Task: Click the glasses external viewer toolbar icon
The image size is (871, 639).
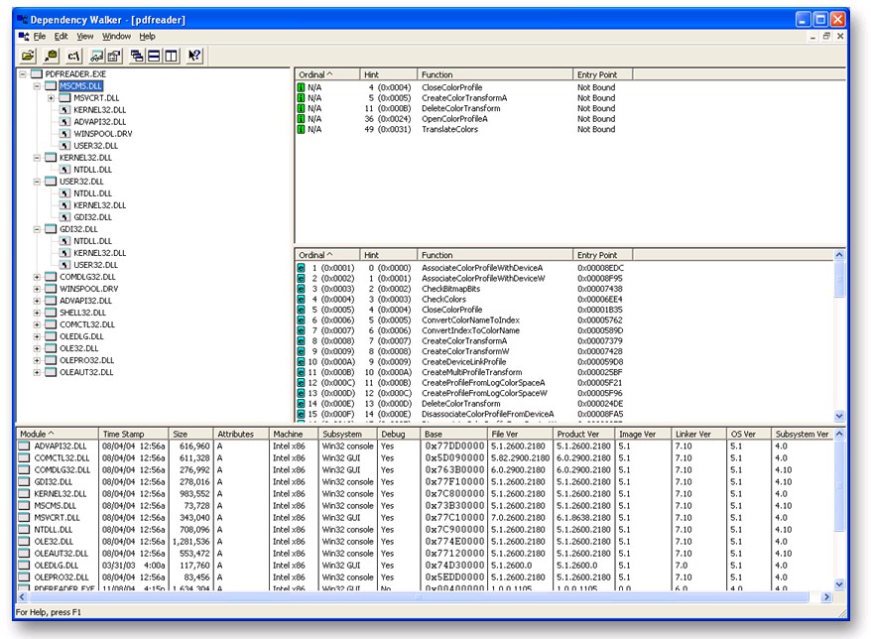Action: pos(97,56)
